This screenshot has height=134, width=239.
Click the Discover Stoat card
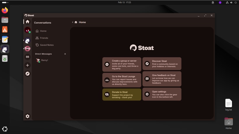click(162, 64)
